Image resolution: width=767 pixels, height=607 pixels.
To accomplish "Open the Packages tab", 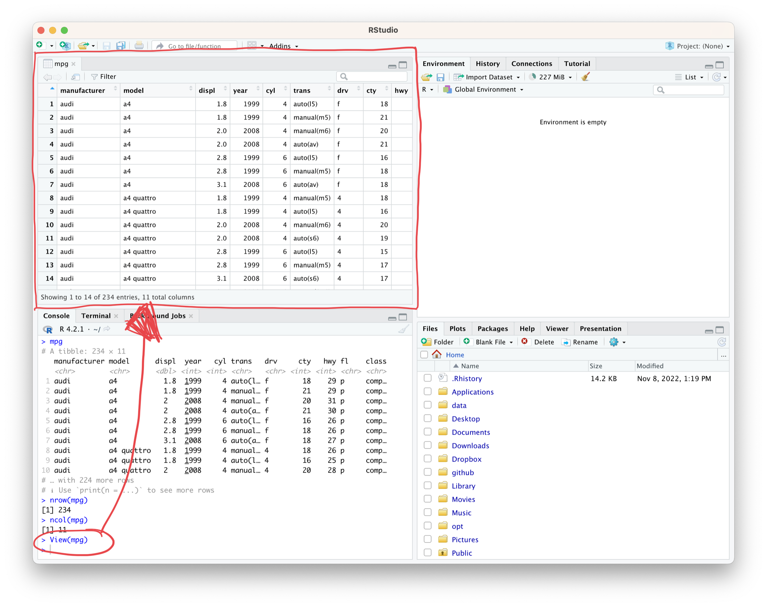I will point(493,328).
